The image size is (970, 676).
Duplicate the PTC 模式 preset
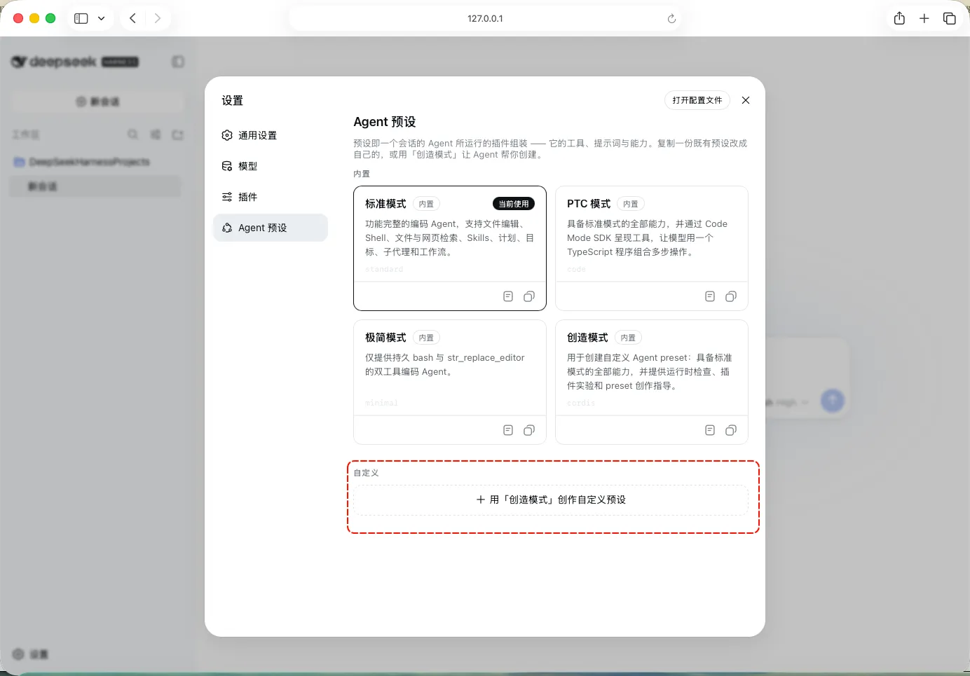pyautogui.click(x=731, y=296)
